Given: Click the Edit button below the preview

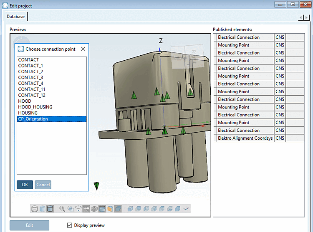Looking at the screenshot, I should (29, 225).
